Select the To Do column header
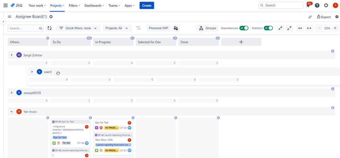The image size is (340, 158). click(x=71, y=42)
